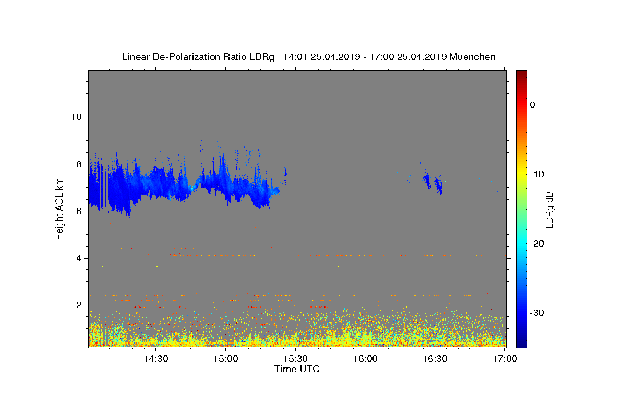Click the 15:30 time tick label
This screenshot has width=626, height=417.
(x=296, y=359)
